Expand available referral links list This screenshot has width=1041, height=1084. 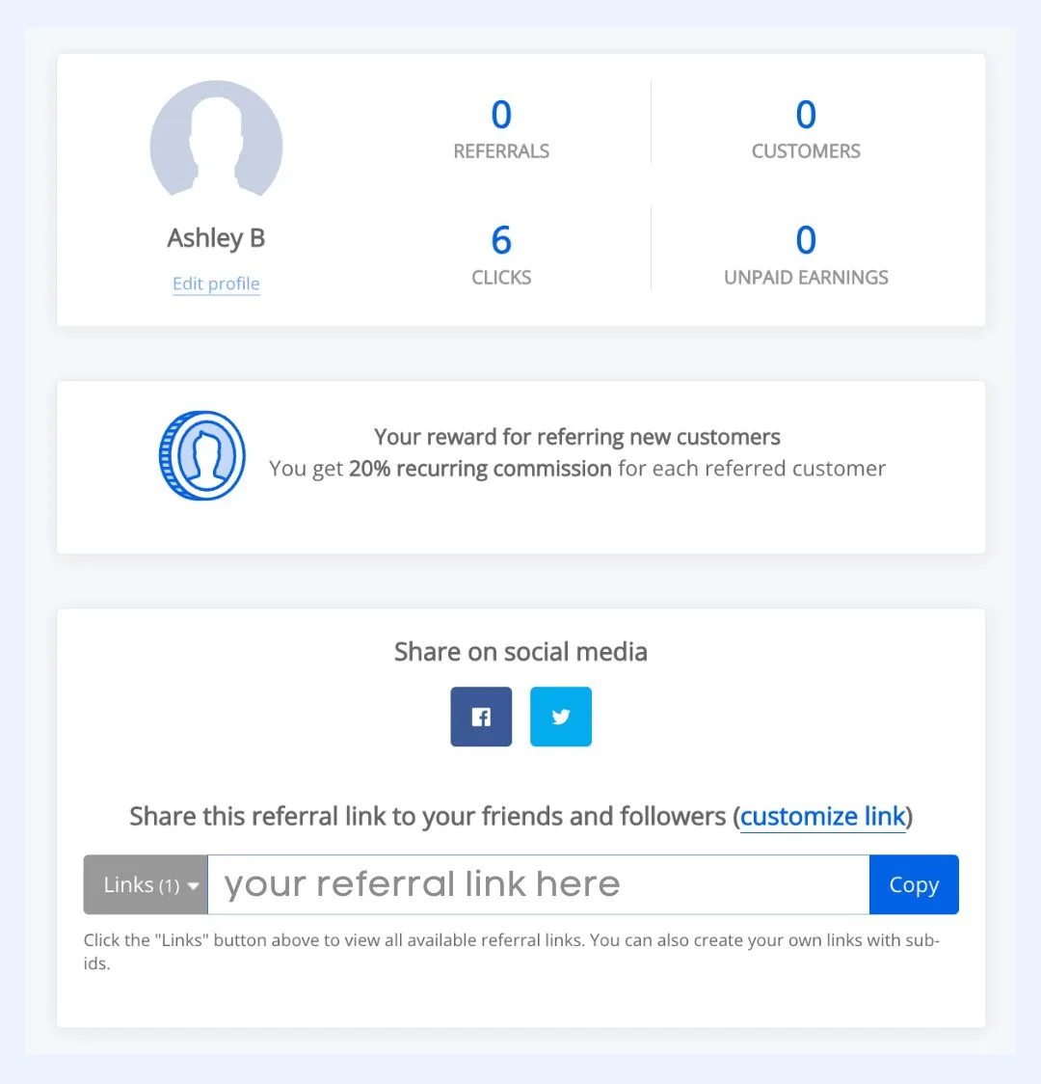[x=144, y=884]
